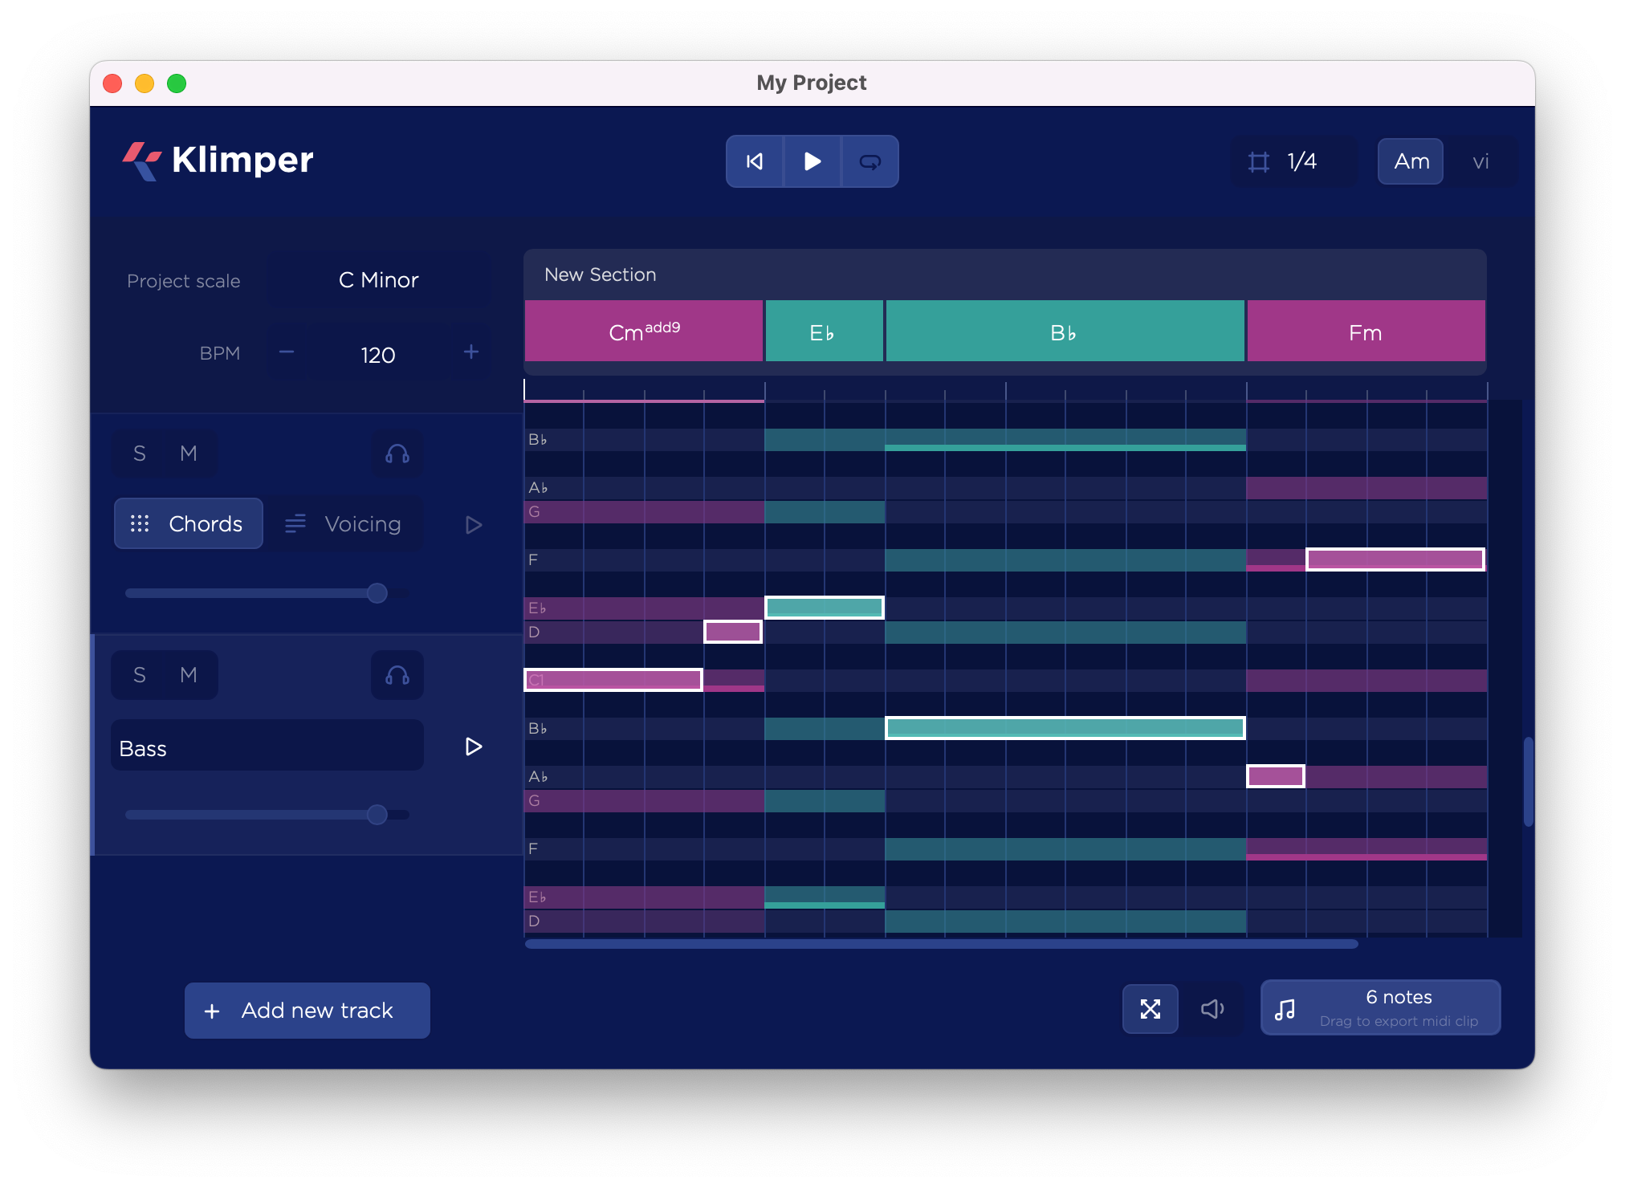1625x1188 pixels.
Task: Toggle Mute on the Bass track
Action: (x=187, y=676)
